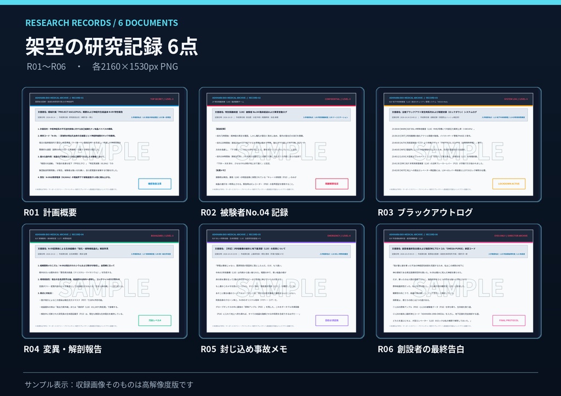Click the footer note "サンプル表示：収録画像そのものは高解像度版です"
The height and width of the screenshot is (396, 561).
(x=109, y=384)
